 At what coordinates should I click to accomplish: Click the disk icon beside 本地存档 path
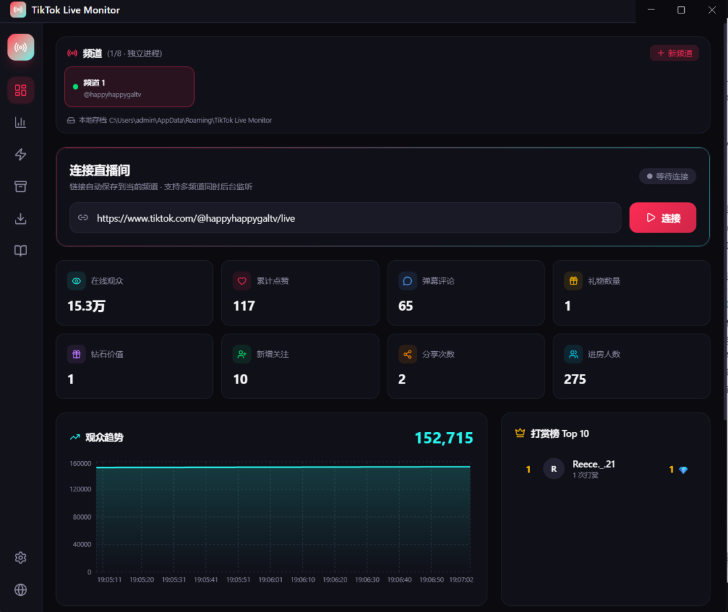pyautogui.click(x=71, y=120)
